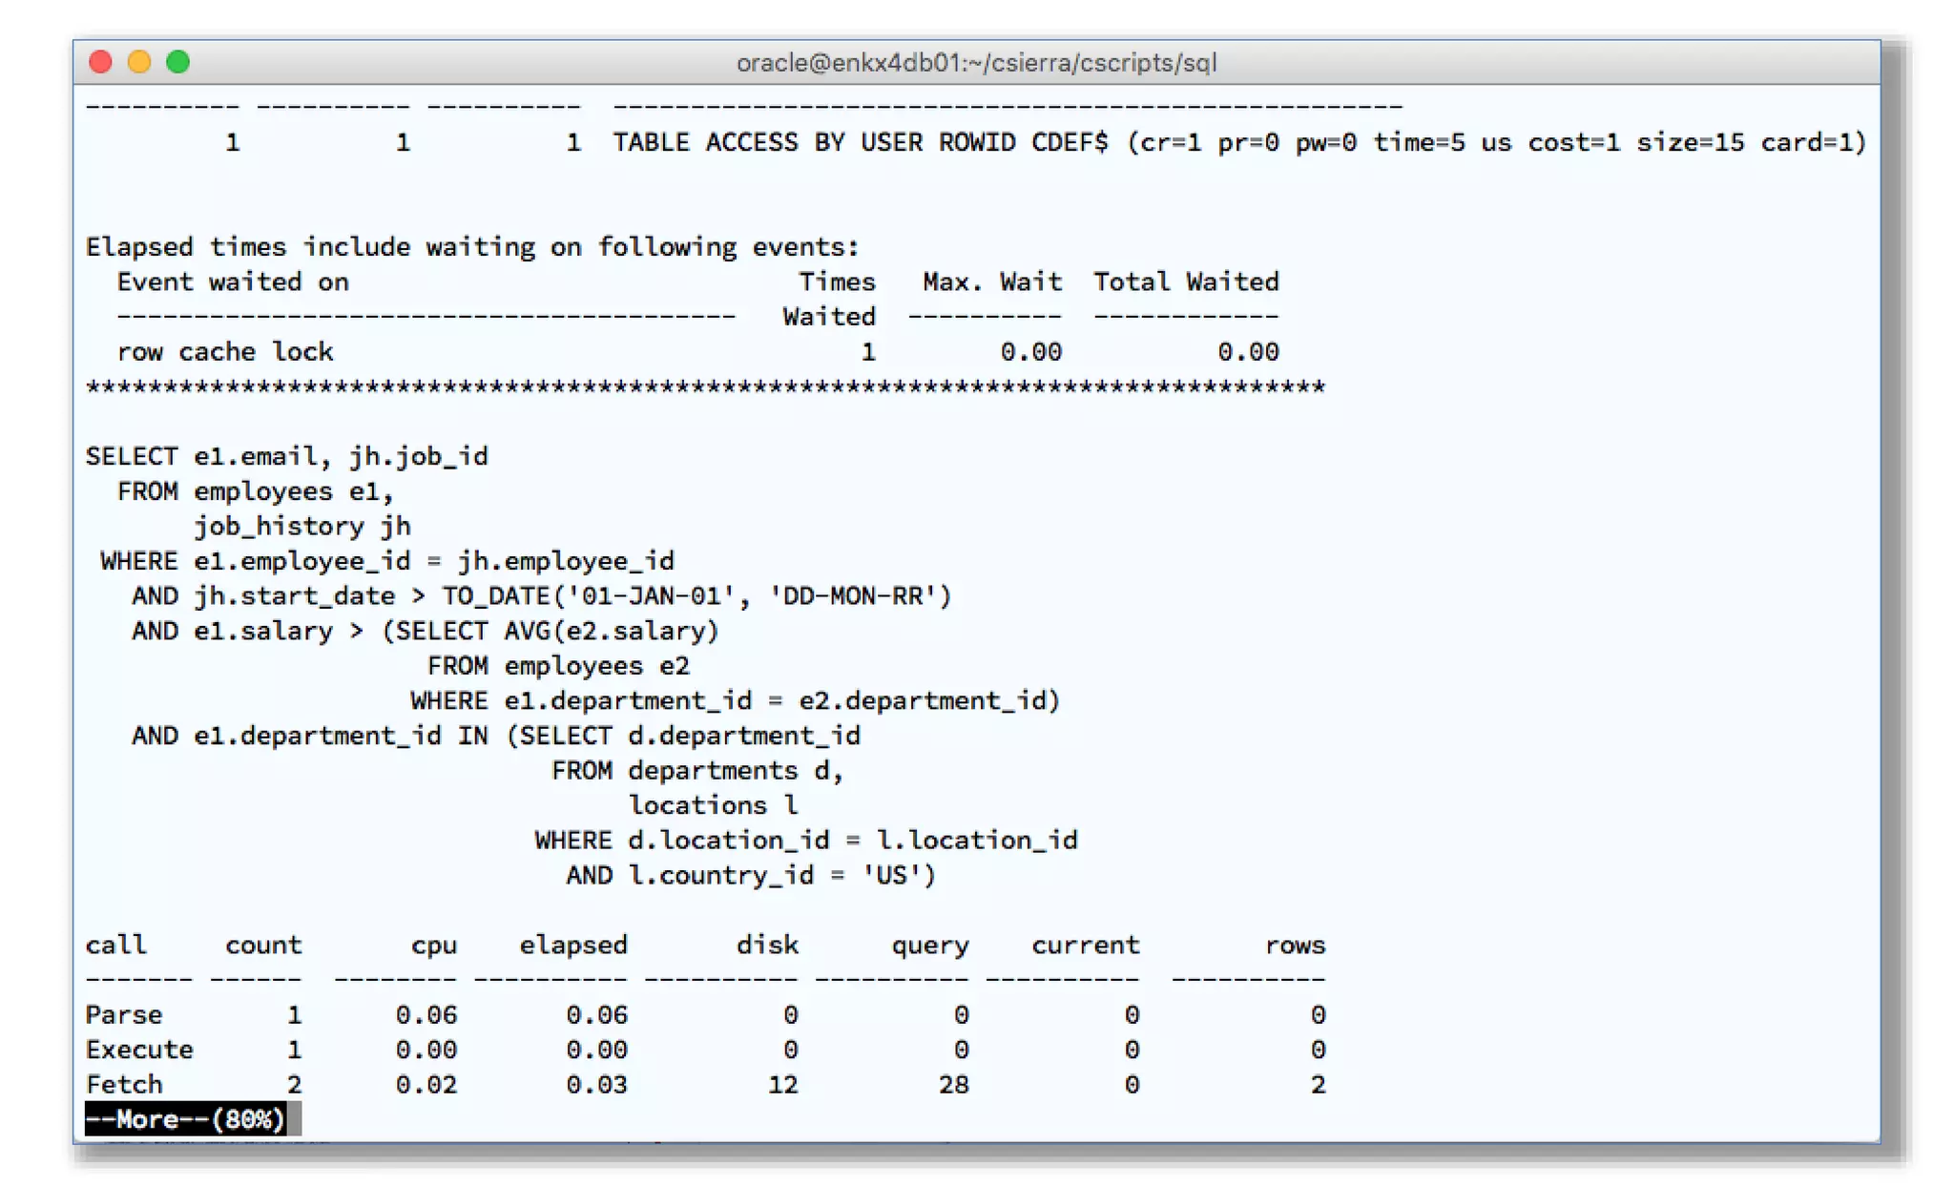Viewport: 1954px width, 1186px height.
Task: Click the 'job_history jh' line
Action: coord(302,526)
